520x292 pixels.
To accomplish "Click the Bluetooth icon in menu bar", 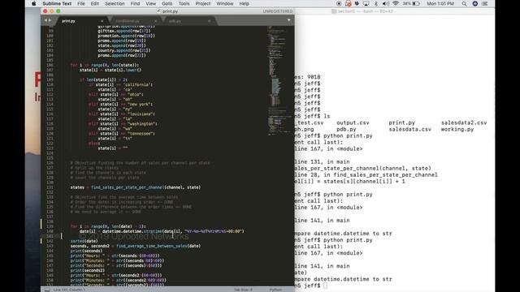I will click(375, 3).
